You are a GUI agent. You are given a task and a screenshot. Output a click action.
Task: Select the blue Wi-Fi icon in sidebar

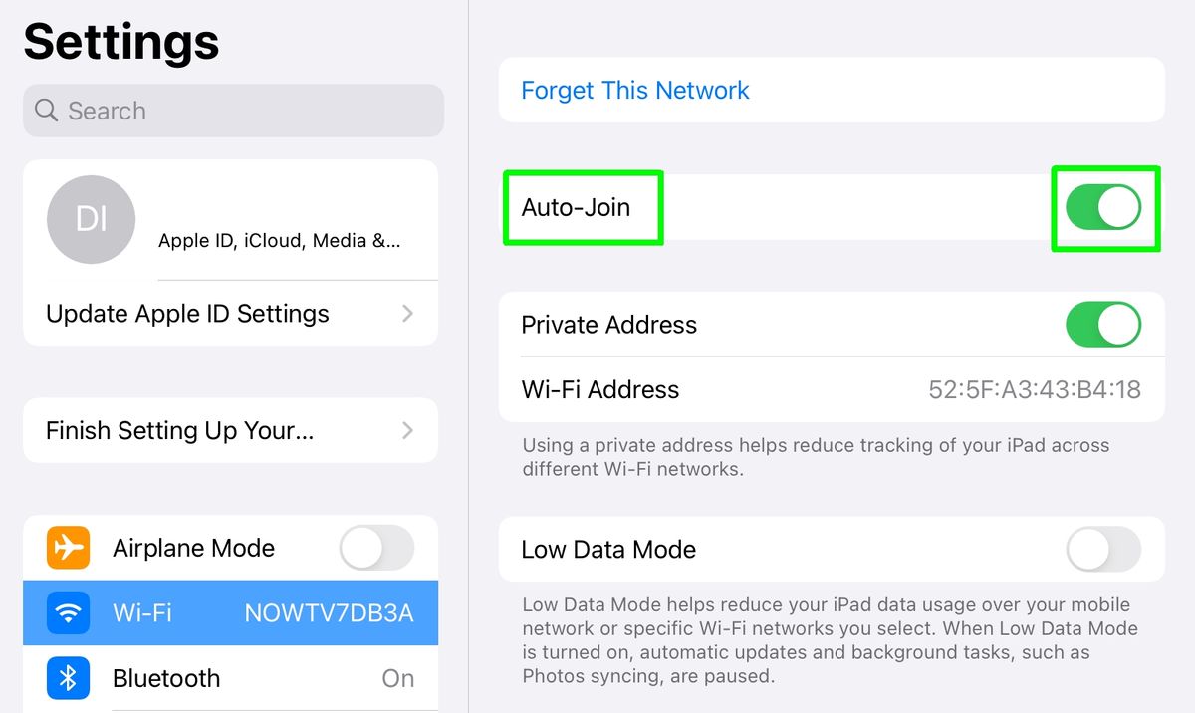(68, 612)
